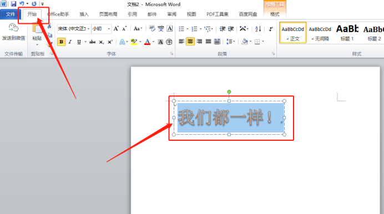The image size is (384, 214).
Task: Click the Shrink Font icon
Action: [x=124, y=29]
